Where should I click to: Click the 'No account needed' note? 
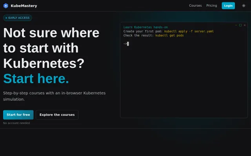(x=16, y=123)
